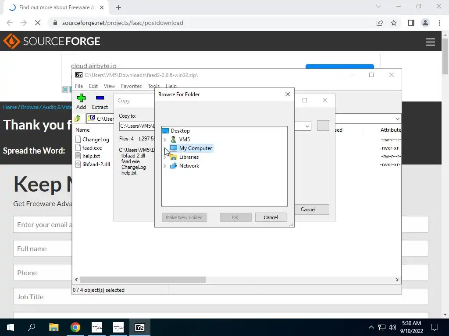Open the SourceForge hamburger menu
449x336 pixels.
click(431, 42)
